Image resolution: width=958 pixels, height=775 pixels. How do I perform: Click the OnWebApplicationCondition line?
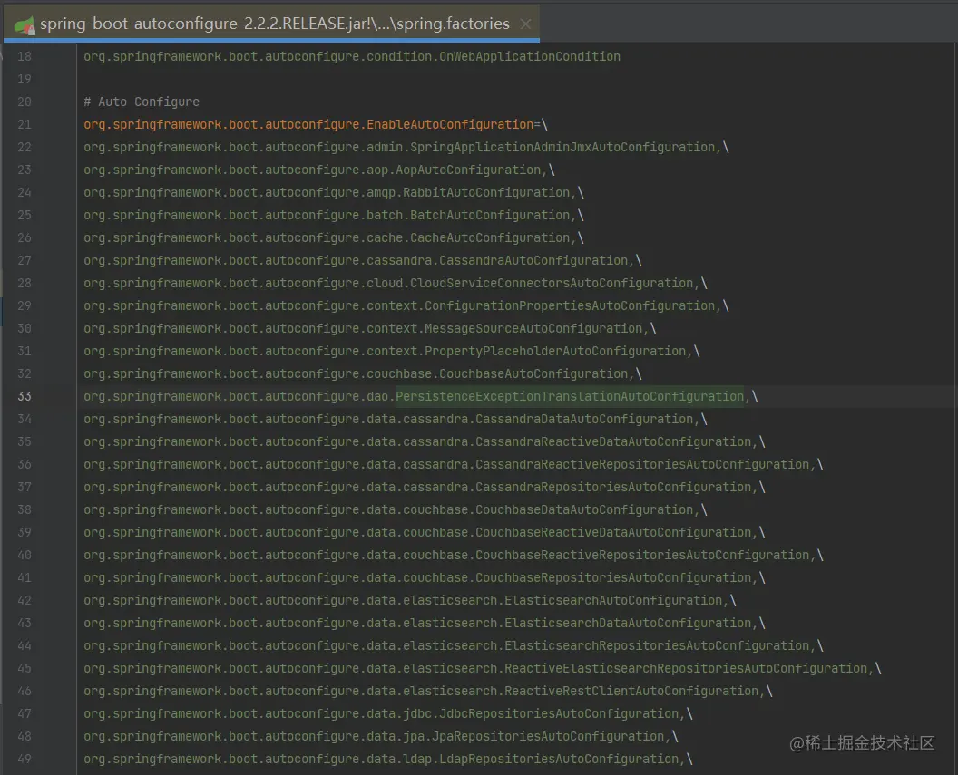352,57
